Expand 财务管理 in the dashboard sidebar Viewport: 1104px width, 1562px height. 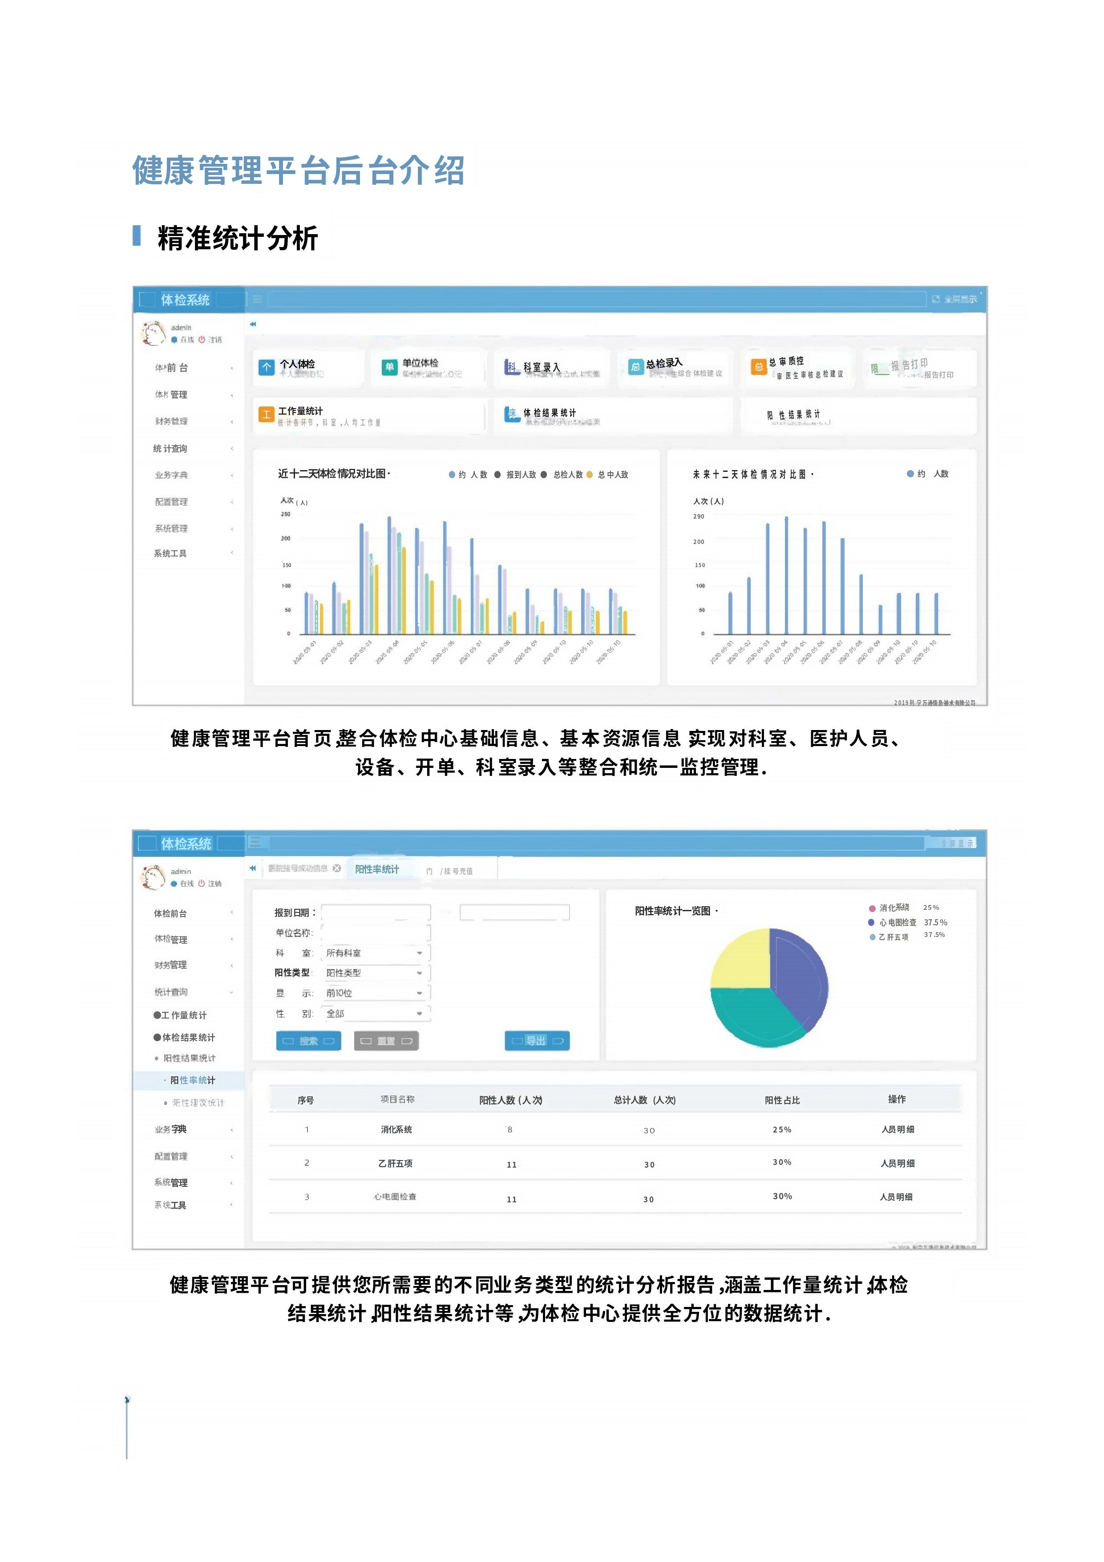(x=193, y=422)
